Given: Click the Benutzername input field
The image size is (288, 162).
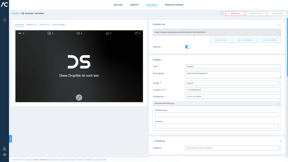Looking at the screenshot, I should click(217, 115).
